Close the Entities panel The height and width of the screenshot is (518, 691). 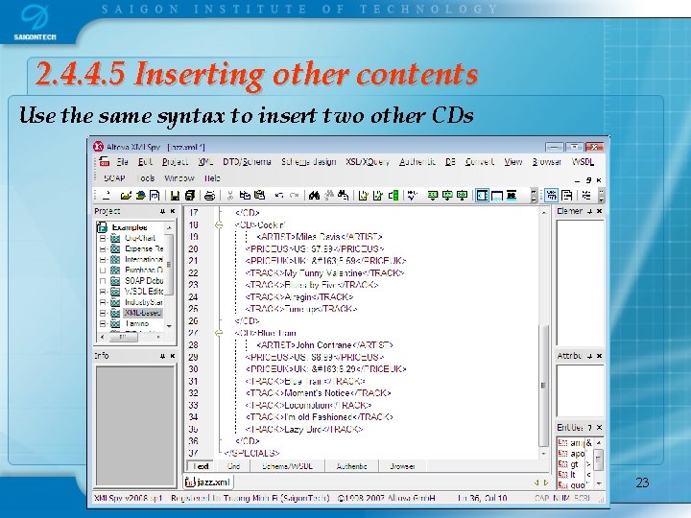pyautogui.click(x=599, y=428)
